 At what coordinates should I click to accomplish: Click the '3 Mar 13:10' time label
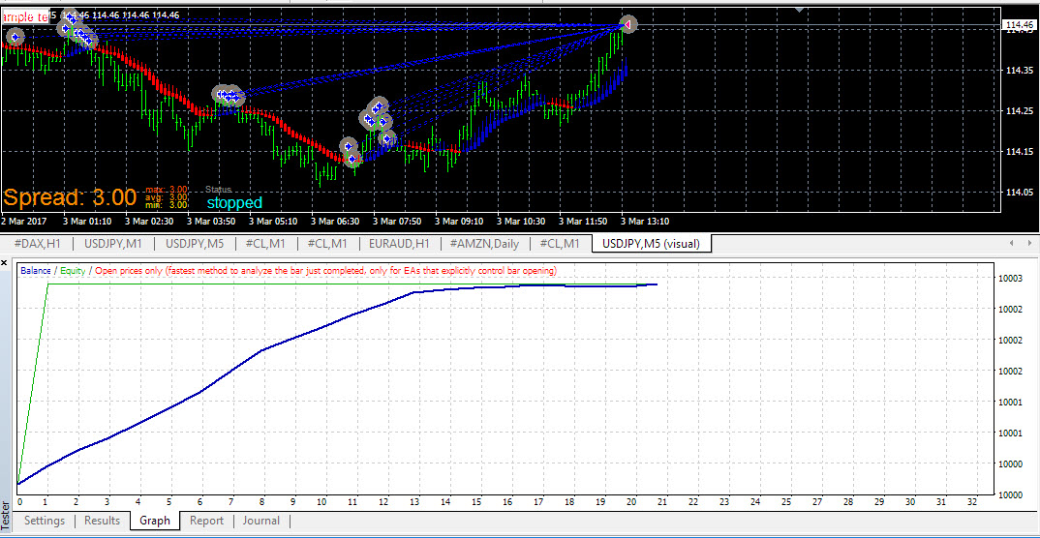645,221
